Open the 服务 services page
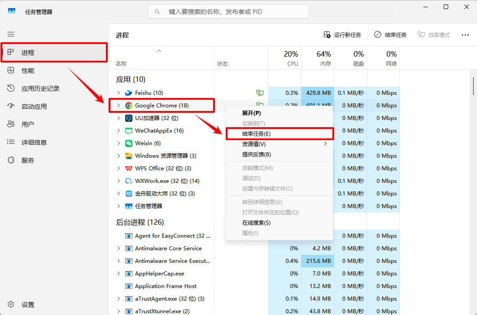This screenshot has width=477, height=315. point(54,160)
